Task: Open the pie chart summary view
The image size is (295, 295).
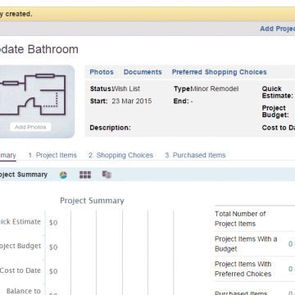Action: [63, 175]
